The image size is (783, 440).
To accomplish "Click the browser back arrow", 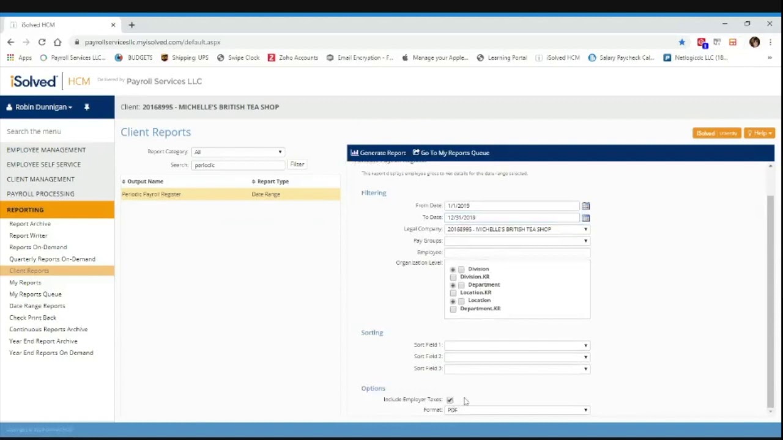I will pyautogui.click(x=10, y=42).
